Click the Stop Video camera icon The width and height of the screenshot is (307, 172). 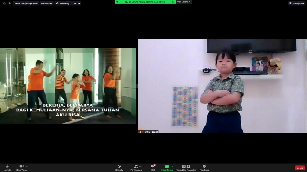21,166
